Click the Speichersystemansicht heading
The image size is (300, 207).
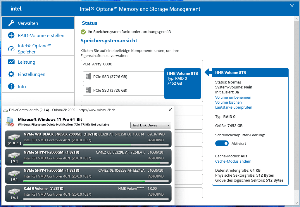pyautogui.click(x=109, y=41)
